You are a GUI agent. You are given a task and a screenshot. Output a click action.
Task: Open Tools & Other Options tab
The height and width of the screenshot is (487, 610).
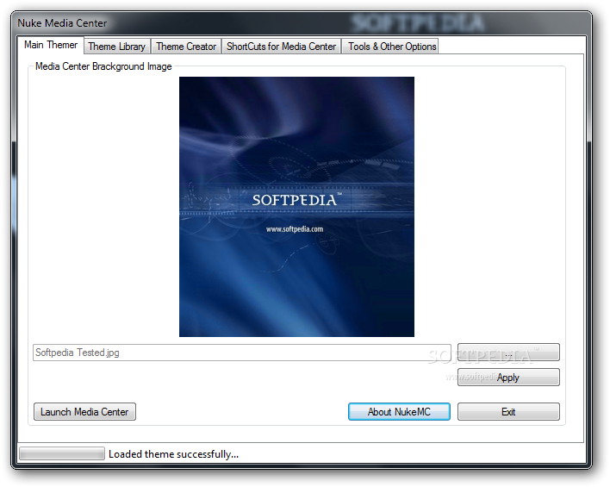click(392, 47)
